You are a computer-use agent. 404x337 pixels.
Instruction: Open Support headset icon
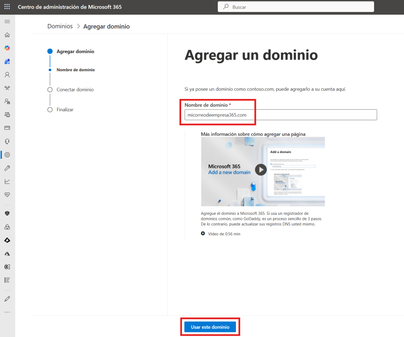point(7,142)
